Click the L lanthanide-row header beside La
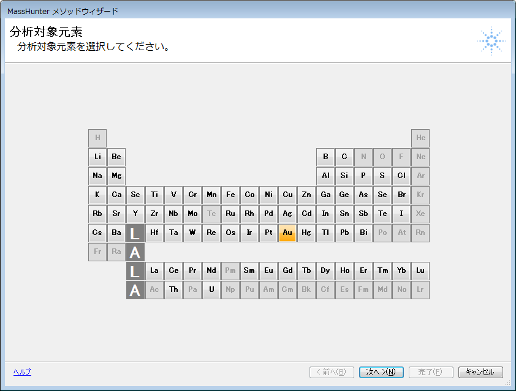Viewport: 516px width, 391px height. click(135, 271)
